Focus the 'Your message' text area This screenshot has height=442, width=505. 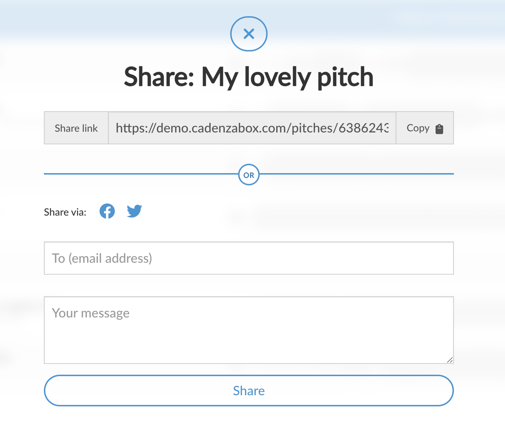(249, 330)
